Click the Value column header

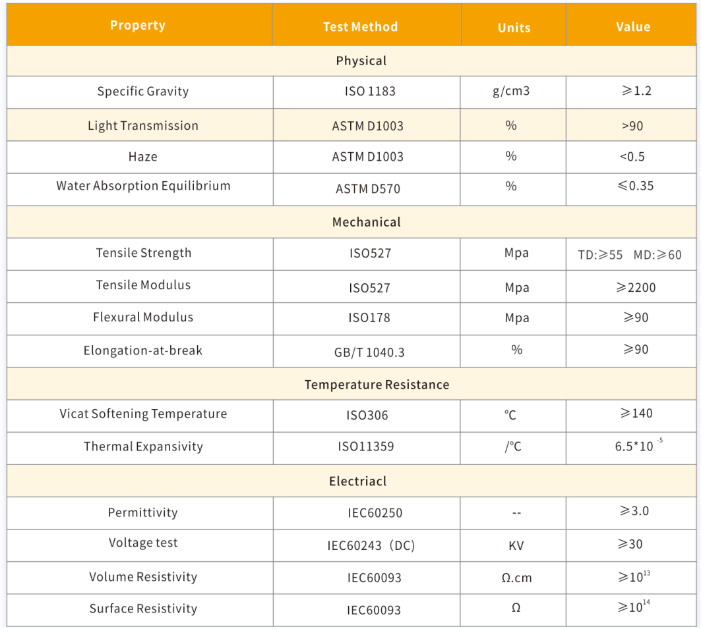click(632, 27)
